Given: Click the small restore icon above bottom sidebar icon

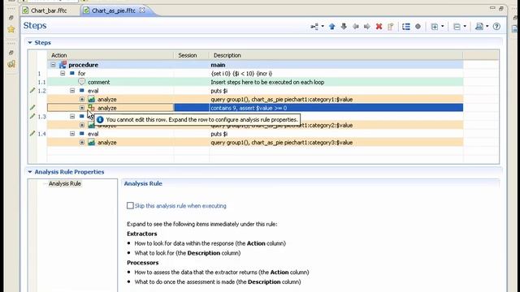Looking at the screenshot, I should pyautogui.click(x=11, y=53).
